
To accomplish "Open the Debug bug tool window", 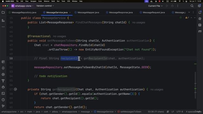I will click(3, 87).
